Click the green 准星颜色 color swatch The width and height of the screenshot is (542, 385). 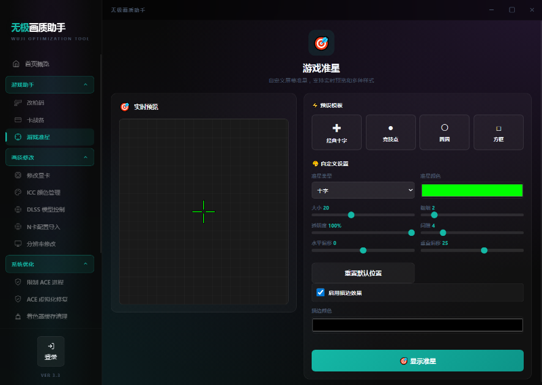pos(472,190)
